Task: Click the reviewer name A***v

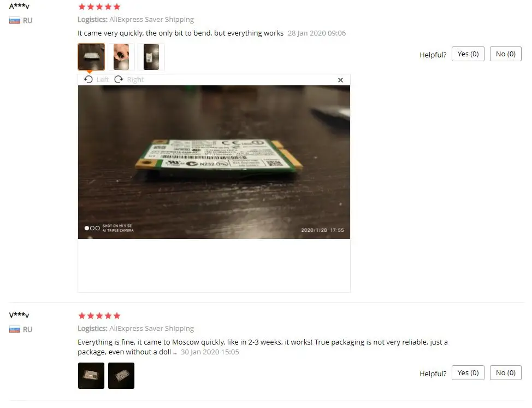Action: tap(19, 6)
